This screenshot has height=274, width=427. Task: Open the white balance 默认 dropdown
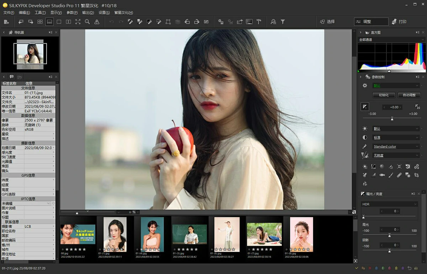tap(396, 129)
